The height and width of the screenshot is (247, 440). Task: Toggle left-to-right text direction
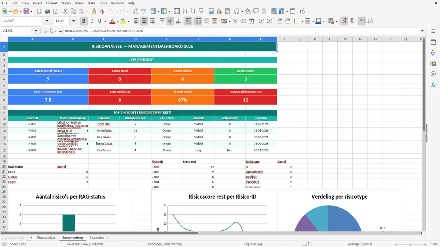344,21
